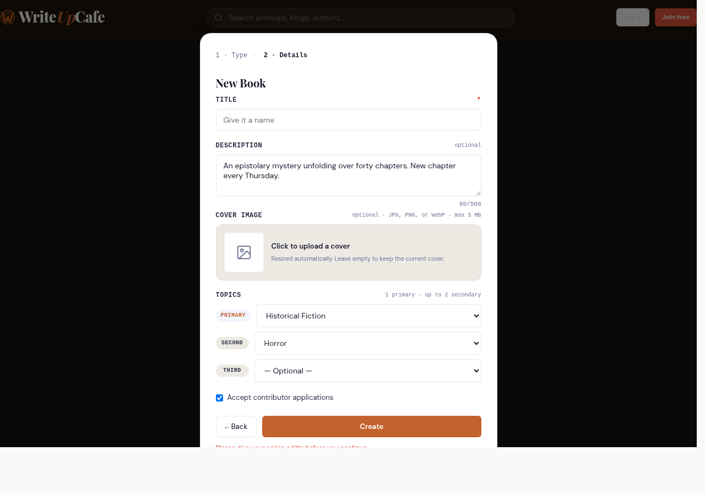Viewport: 705px width, 495px height.
Task: Click the WriteUpCafe wordmark
Action: [x=61, y=17]
